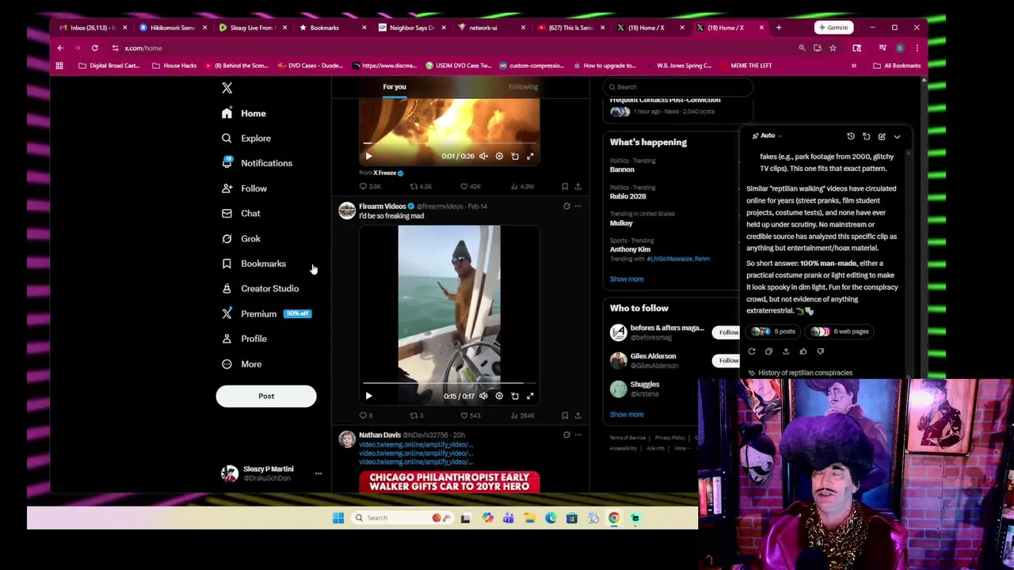The image size is (1014, 570).
Task: Open Notifications from sidebar
Action: point(257,163)
